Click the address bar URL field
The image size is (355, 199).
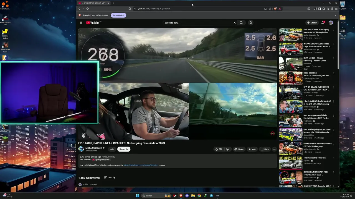(198, 9)
